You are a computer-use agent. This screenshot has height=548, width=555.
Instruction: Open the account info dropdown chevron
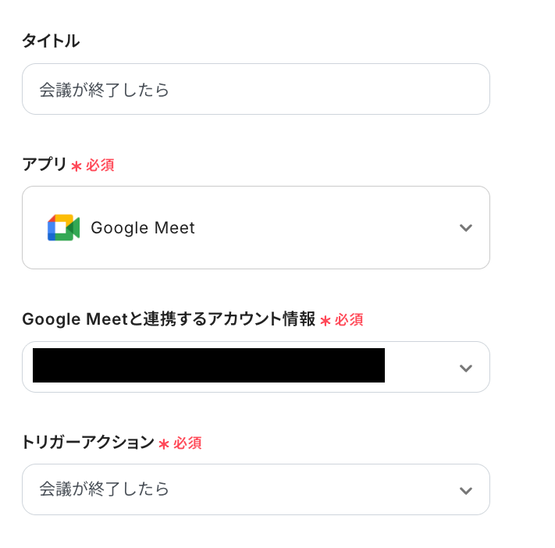(x=466, y=368)
